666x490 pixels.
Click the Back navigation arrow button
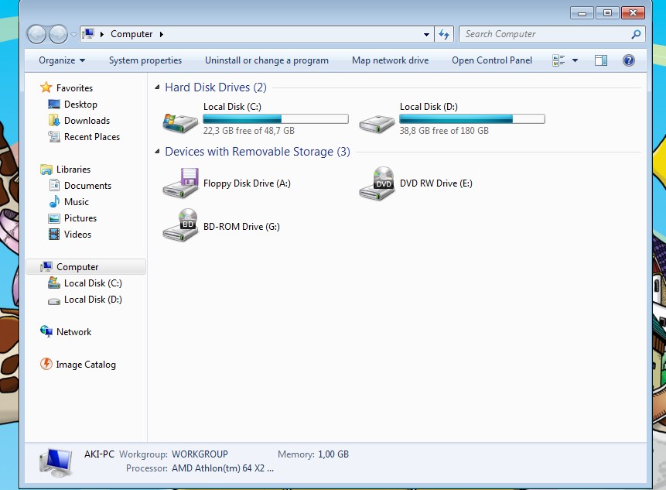coord(36,34)
